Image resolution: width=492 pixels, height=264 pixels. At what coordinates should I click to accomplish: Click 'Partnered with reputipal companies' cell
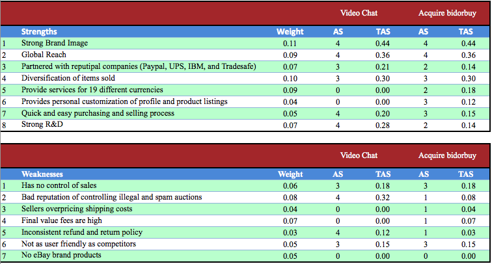[x=139, y=66]
